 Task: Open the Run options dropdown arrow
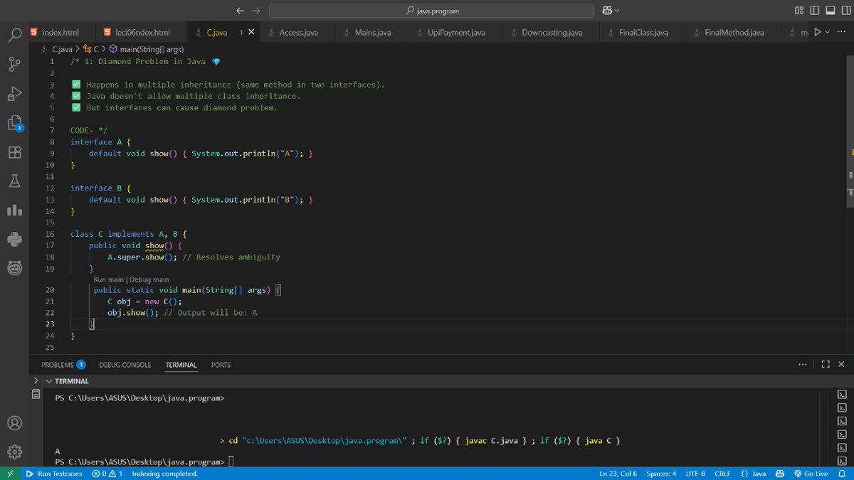828,32
